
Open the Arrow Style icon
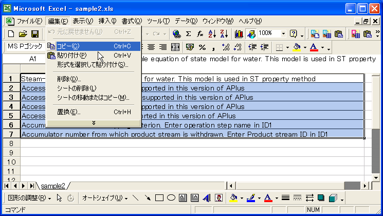309,197
